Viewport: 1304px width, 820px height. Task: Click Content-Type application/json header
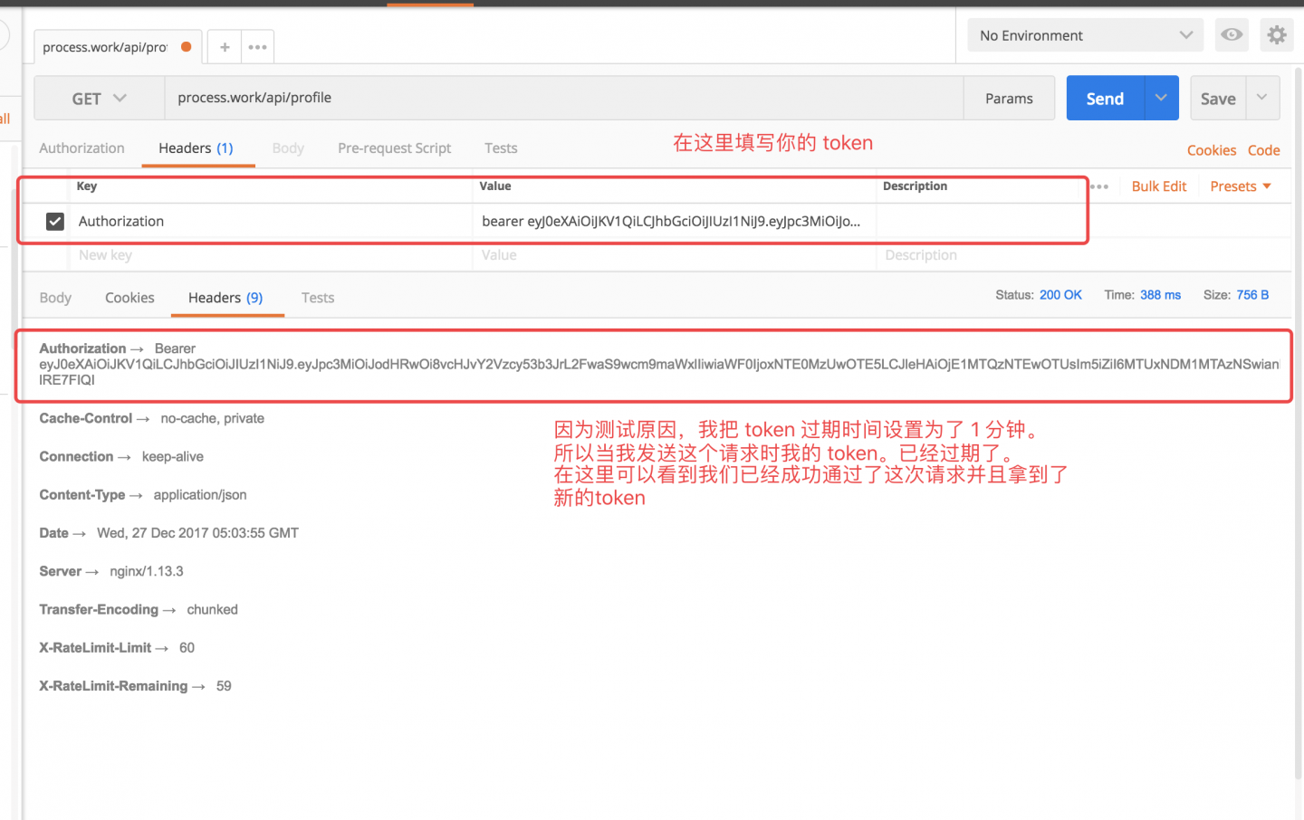[143, 495]
